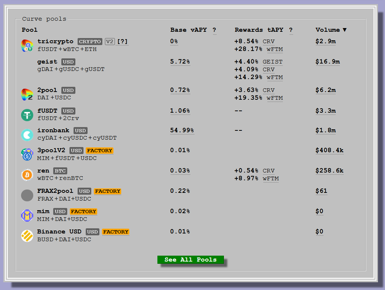Click the USD tag on geist
Image resolution: width=385 pixels, height=290 pixels.
68,62
